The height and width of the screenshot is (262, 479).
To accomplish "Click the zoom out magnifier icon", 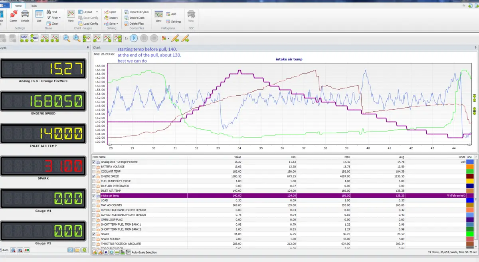I will pos(66,38).
